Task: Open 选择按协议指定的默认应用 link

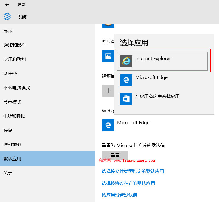Action: pyautogui.click(x=128, y=183)
